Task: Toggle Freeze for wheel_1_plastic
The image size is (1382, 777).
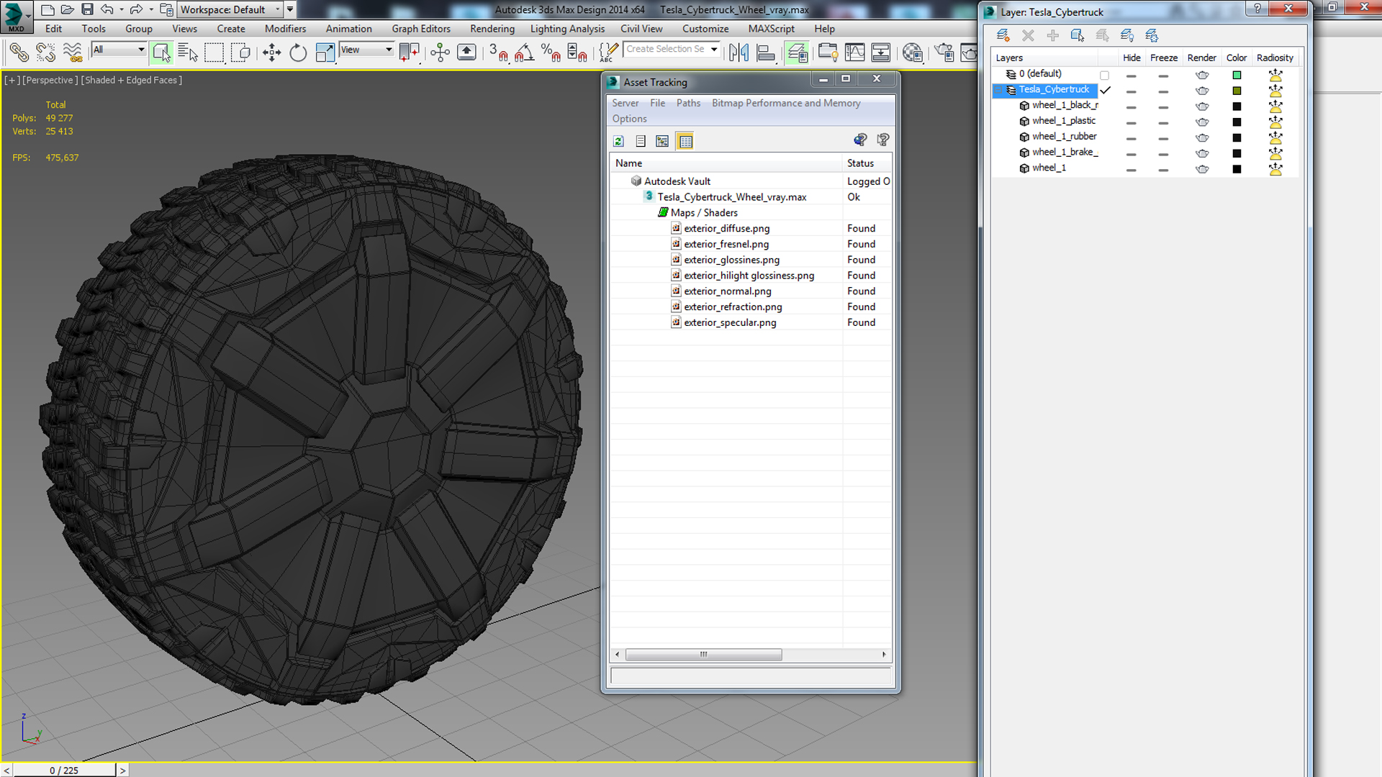Action: pos(1163,122)
